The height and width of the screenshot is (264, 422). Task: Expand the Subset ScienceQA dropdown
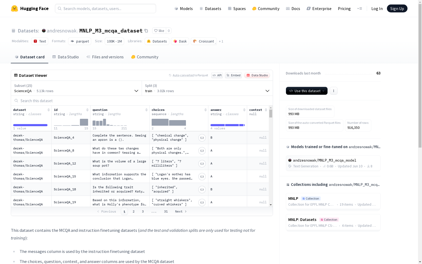coord(76,88)
